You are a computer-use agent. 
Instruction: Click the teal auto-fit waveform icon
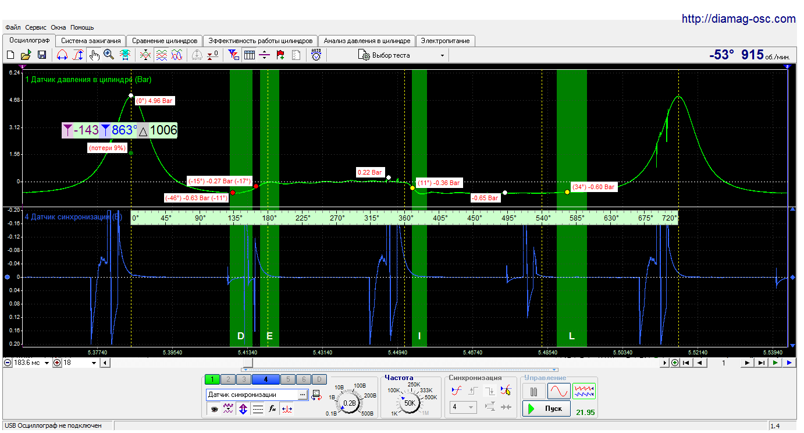pyautogui.click(x=124, y=55)
